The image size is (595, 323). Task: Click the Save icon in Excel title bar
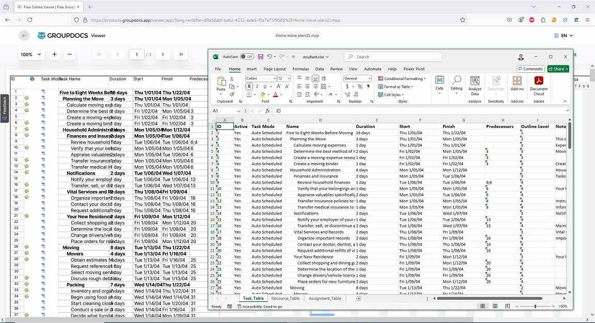coord(260,57)
